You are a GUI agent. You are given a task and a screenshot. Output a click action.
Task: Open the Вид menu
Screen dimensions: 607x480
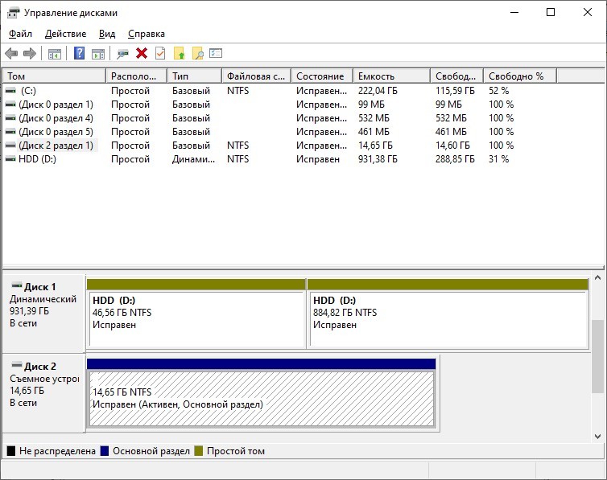tap(107, 34)
